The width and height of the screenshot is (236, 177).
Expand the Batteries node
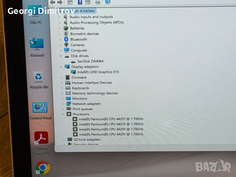point(60,28)
